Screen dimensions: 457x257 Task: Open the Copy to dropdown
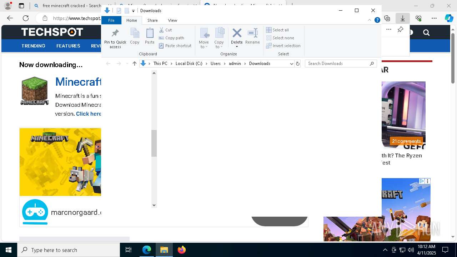click(x=219, y=38)
